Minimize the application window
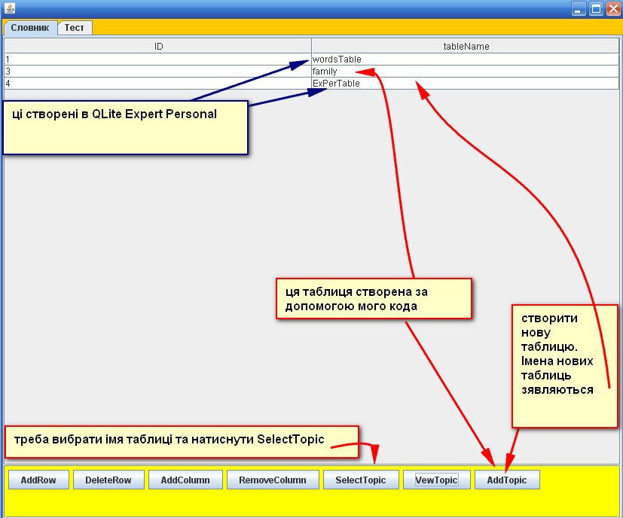 point(579,9)
